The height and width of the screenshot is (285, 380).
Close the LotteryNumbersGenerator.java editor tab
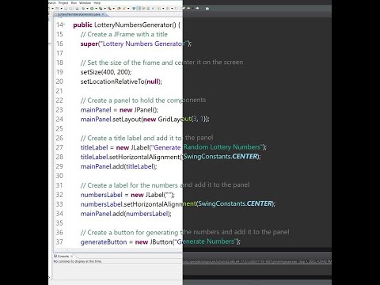point(103,14)
